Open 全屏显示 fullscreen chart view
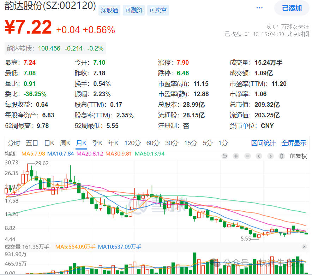 pyautogui.click(x=294, y=143)
